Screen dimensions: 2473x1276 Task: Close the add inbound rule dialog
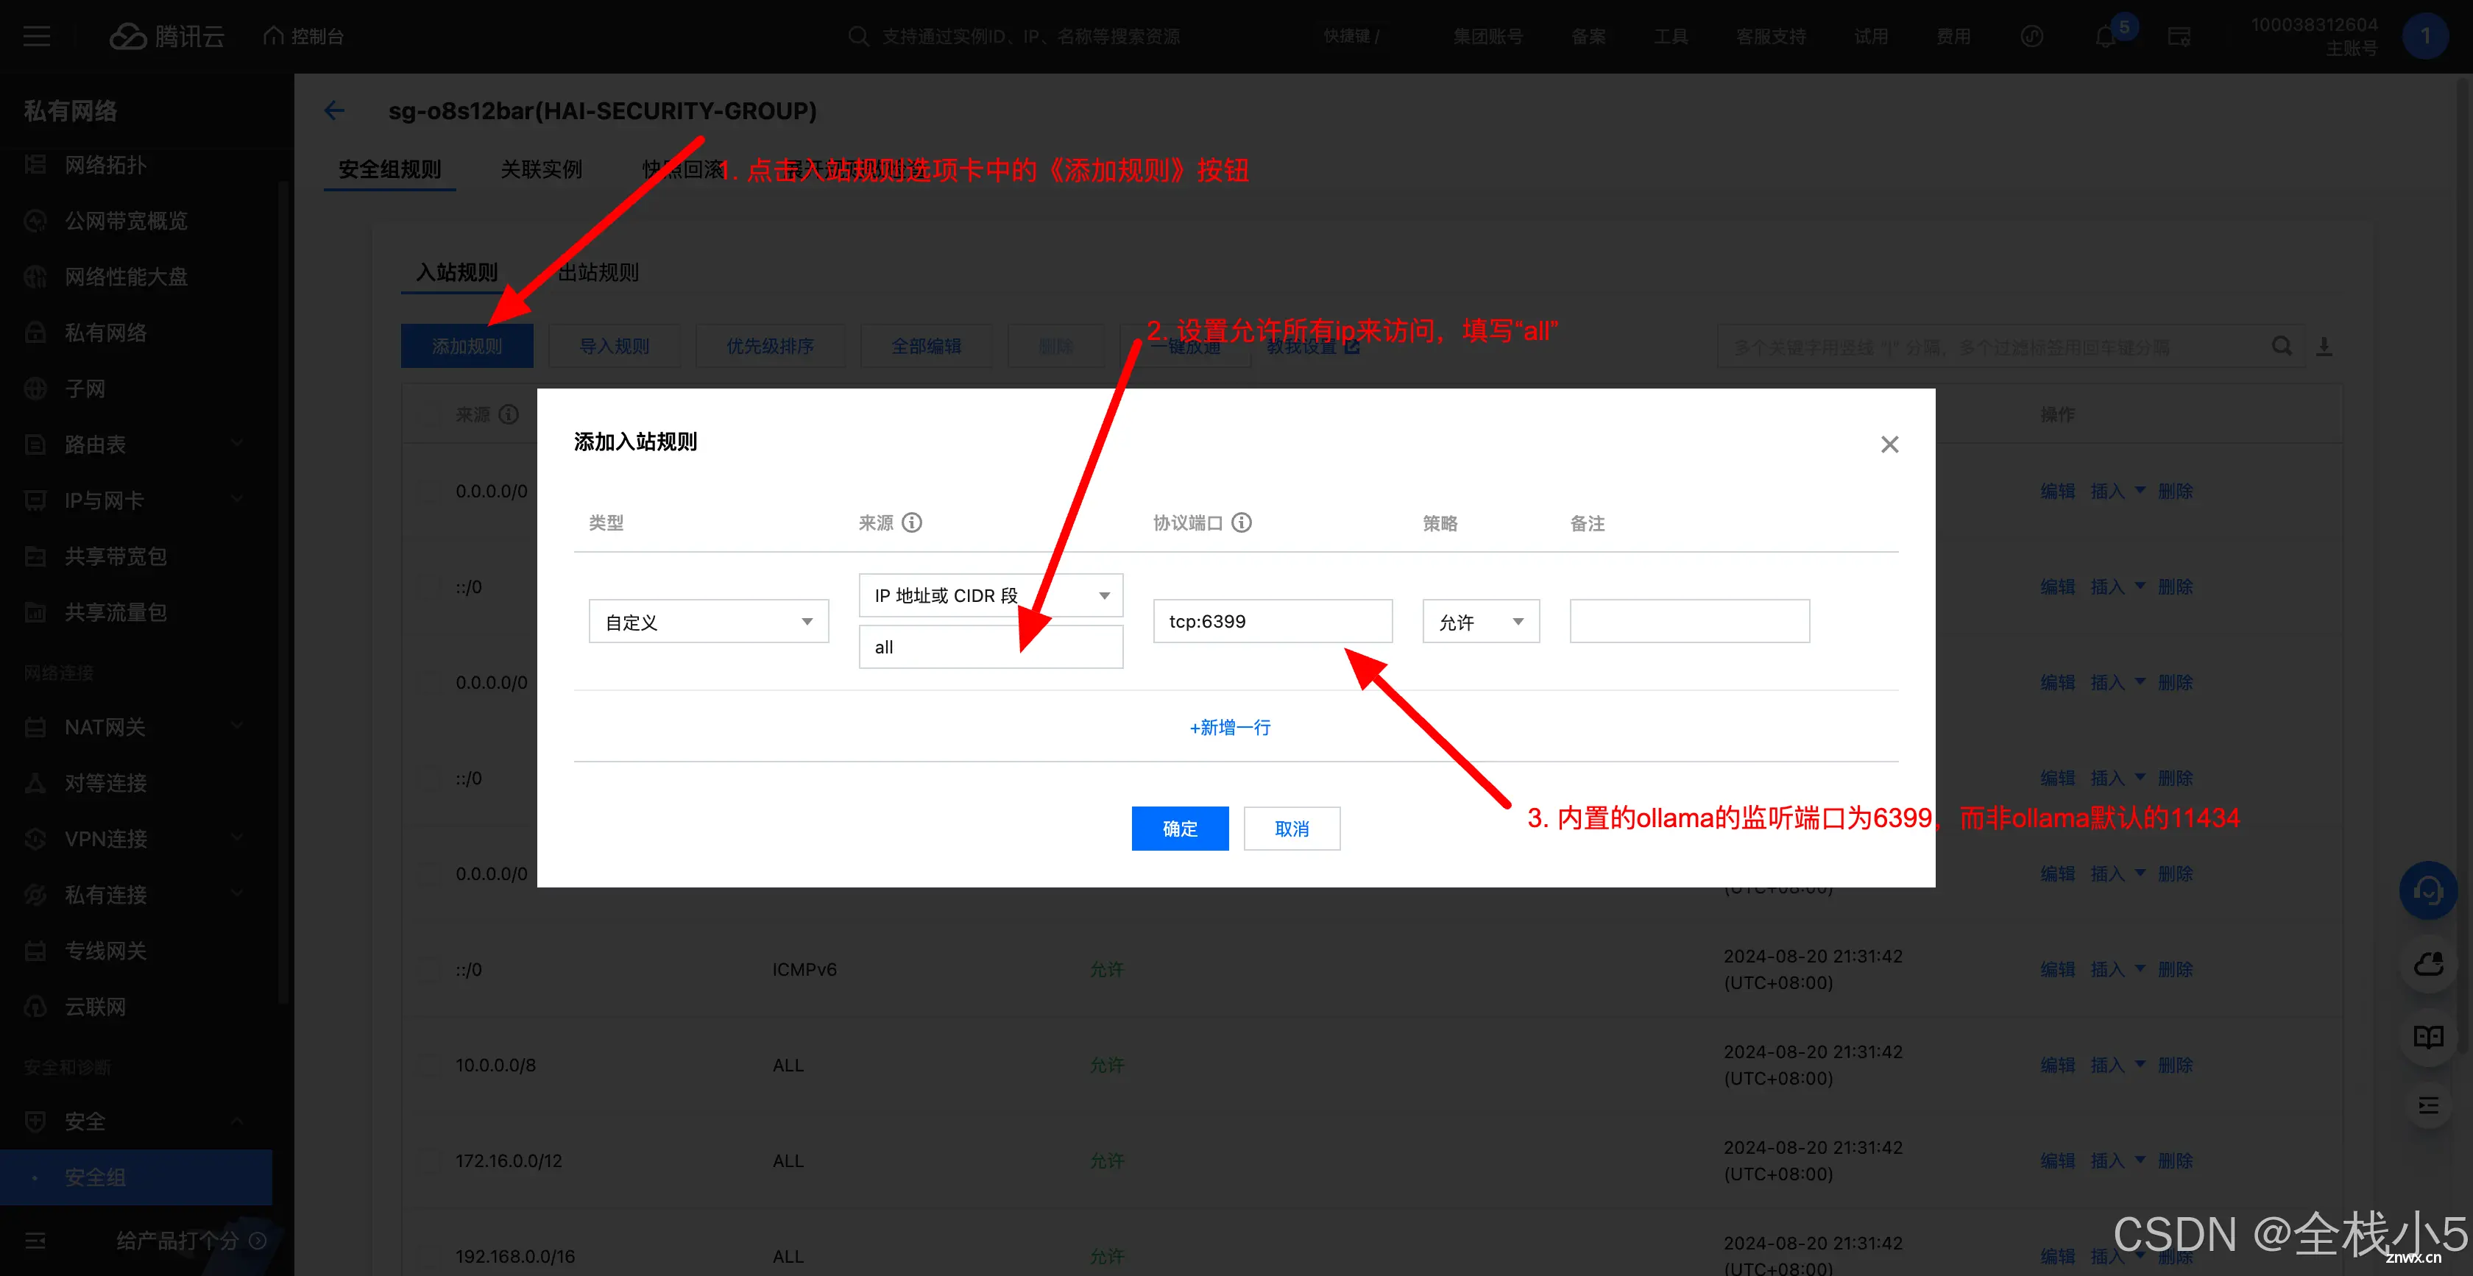(1889, 444)
